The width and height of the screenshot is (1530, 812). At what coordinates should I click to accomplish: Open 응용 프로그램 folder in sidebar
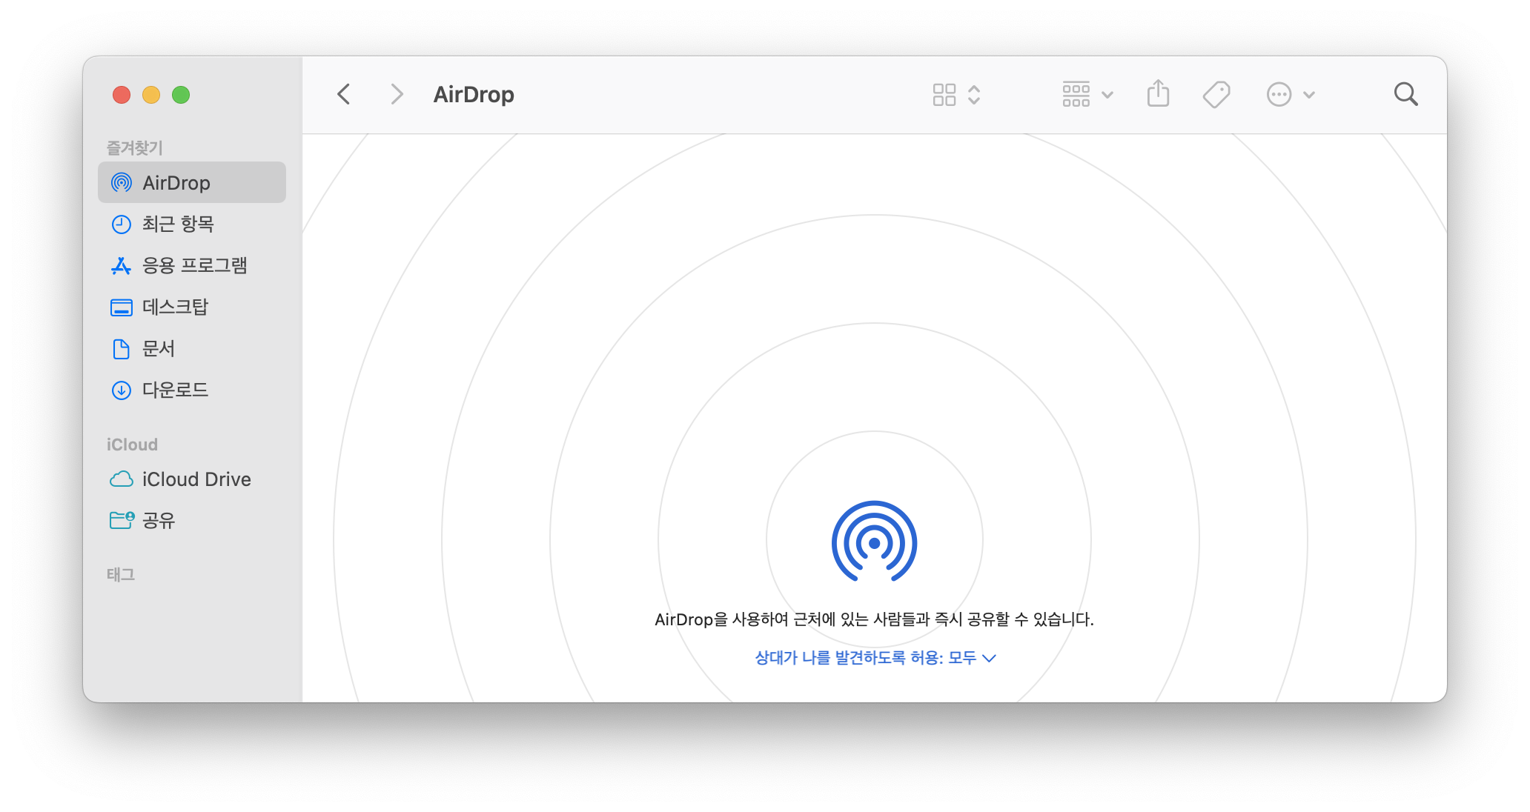coord(194,265)
